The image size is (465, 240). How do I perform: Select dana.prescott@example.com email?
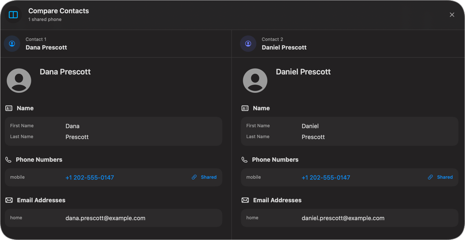click(x=105, y=218)
